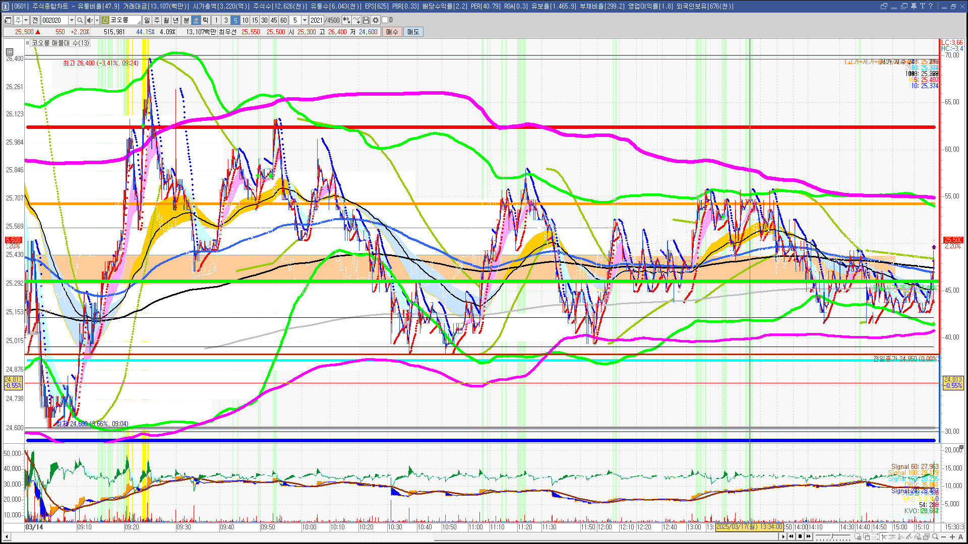
Task: Open the interval value dropdown arrow
Action: click(x=305, y=20)
